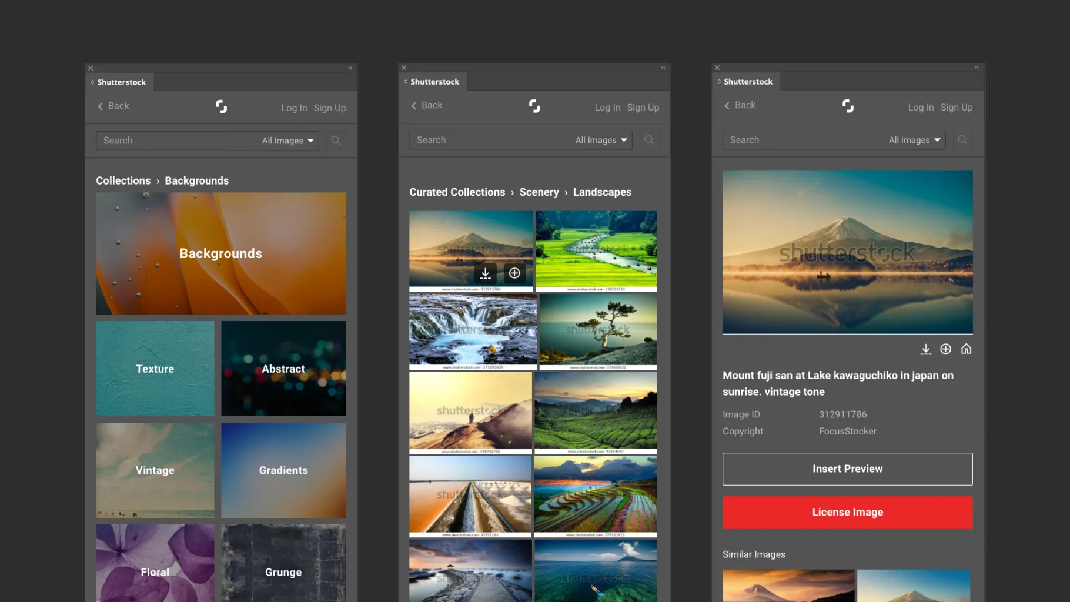
Task: Open All Images dropdown in Backgrounds panel
Action: tap(287, 141)
